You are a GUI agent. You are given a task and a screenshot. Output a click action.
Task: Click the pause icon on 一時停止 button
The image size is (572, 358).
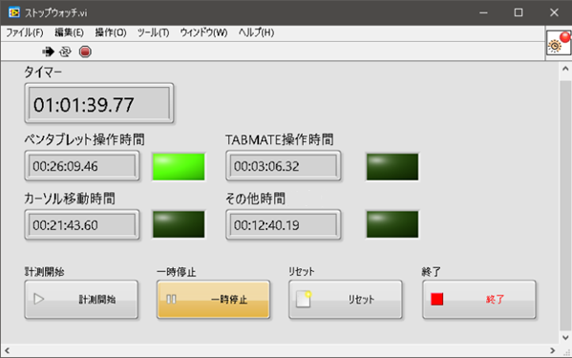(171, 300)
